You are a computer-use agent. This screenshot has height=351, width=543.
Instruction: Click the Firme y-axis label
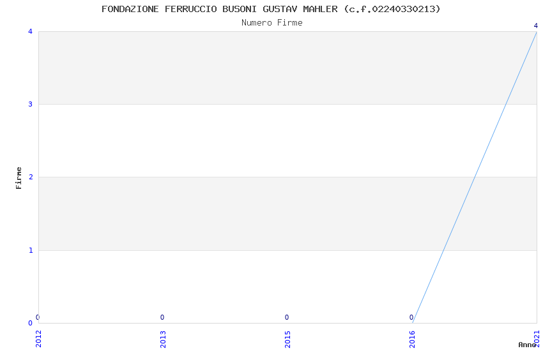point(19,178)
